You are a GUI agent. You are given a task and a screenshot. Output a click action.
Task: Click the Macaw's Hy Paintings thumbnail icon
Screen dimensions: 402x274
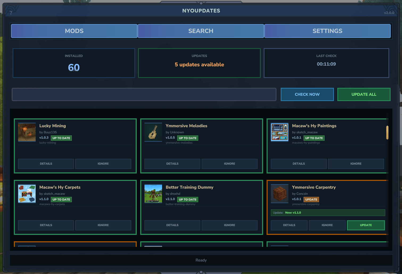pos(280,132)
